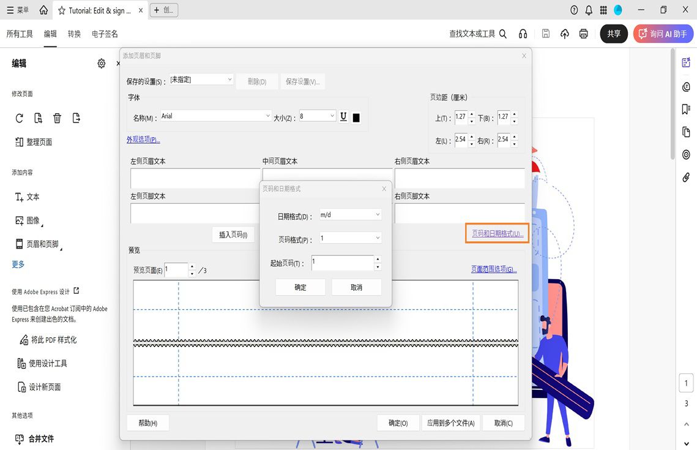Open the 外观选项 link in the dialog
The width and height of the screenshot is (697, 450).
(x=143, y=139)
